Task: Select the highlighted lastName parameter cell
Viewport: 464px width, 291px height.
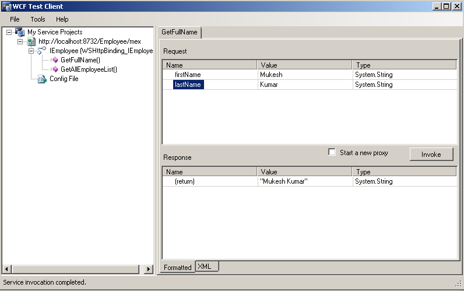Action: [188, 85]
